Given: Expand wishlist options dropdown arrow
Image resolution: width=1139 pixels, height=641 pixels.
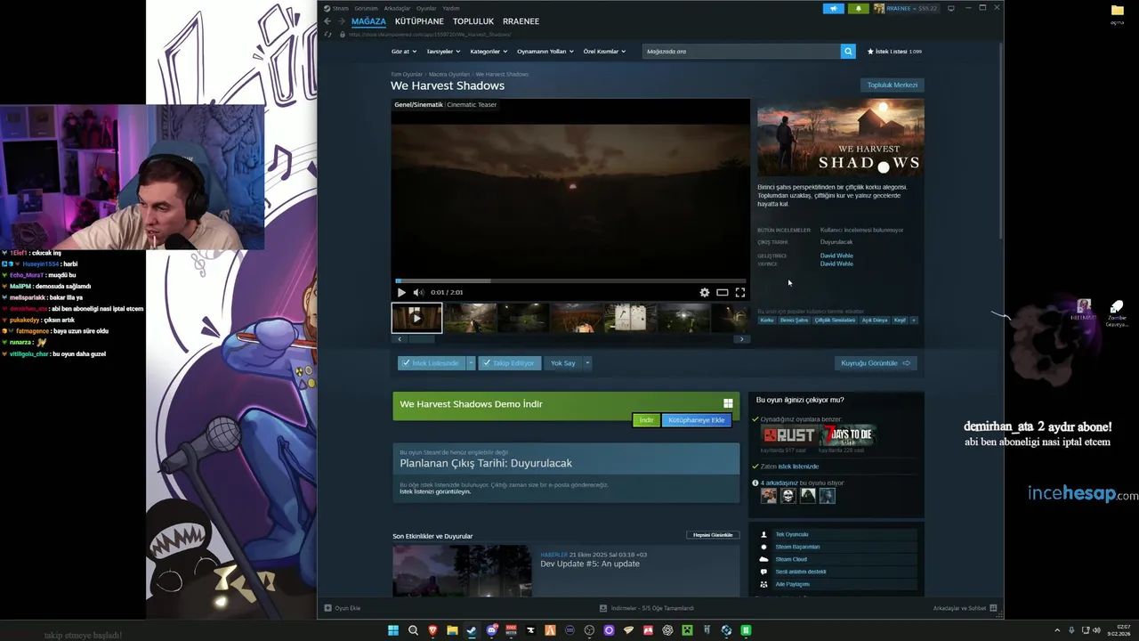Looking at the screenshot, I should click(471, 363).
